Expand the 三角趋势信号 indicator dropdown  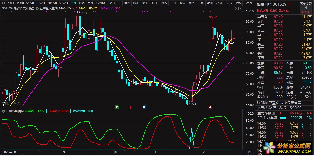4,111
